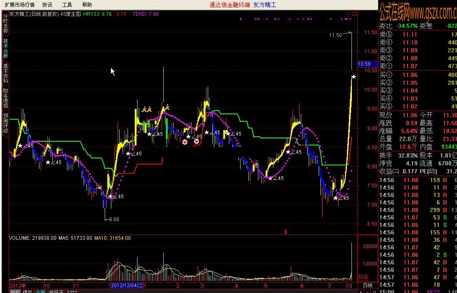Click the 东方精工 name in title bar
The width and height of the screenshot is (457, 293).
click(x=265, y=5)
